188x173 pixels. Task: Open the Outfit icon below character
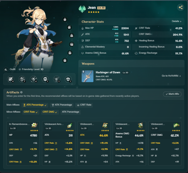coord(6,69)
